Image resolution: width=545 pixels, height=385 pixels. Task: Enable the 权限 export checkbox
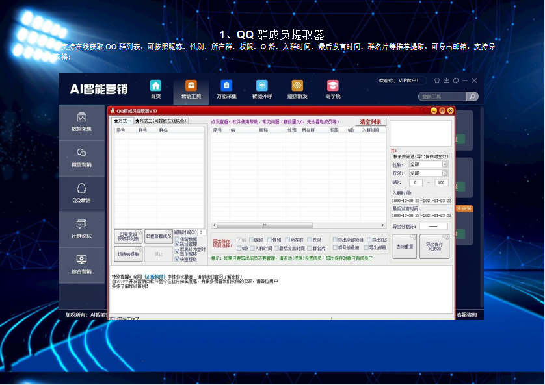[x=310, y=240]
